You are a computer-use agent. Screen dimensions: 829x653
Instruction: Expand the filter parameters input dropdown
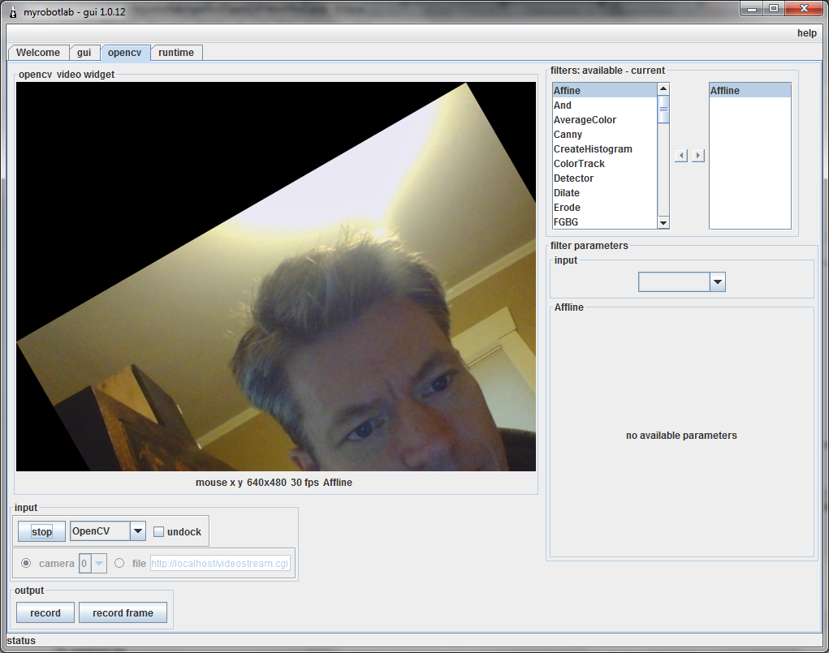[x=717, y=282]
